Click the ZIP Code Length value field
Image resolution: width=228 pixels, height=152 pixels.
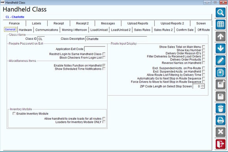pyautogui.click(x=197, y=86)
